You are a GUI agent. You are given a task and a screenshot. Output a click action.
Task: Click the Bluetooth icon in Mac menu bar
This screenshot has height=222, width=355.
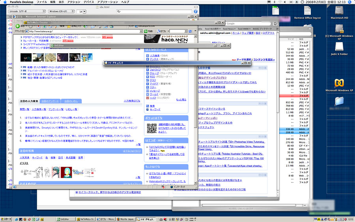pyautogui.click(x=275, y=2)
